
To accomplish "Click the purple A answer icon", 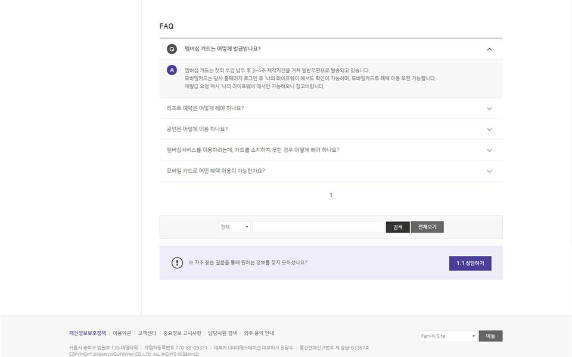I will (172, 70).
